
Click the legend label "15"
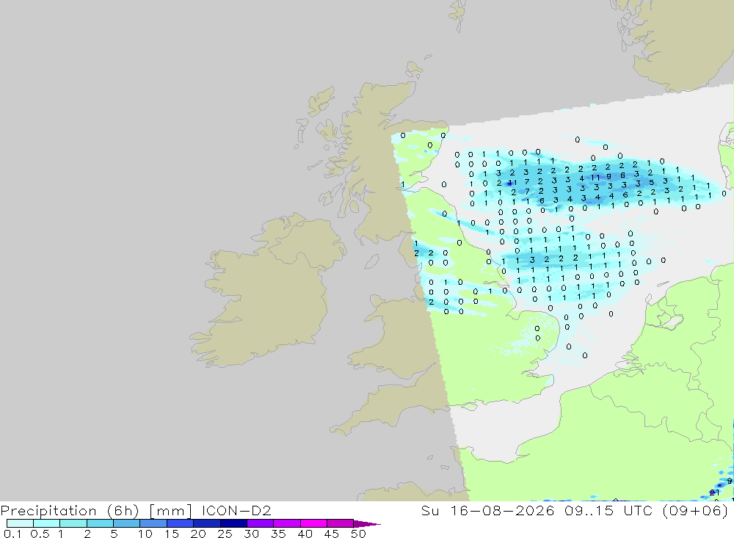172,534
